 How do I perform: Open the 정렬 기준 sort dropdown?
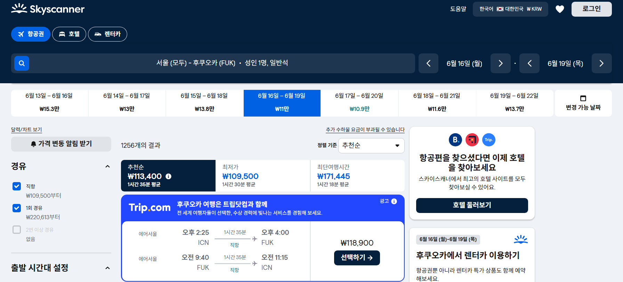click(x=371, y=145)
